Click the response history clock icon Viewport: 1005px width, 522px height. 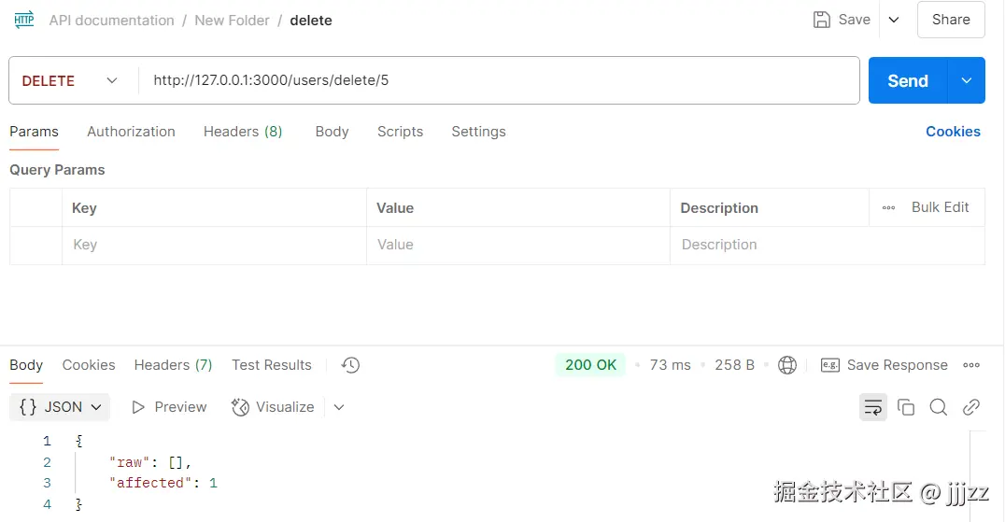coord(350,365)
